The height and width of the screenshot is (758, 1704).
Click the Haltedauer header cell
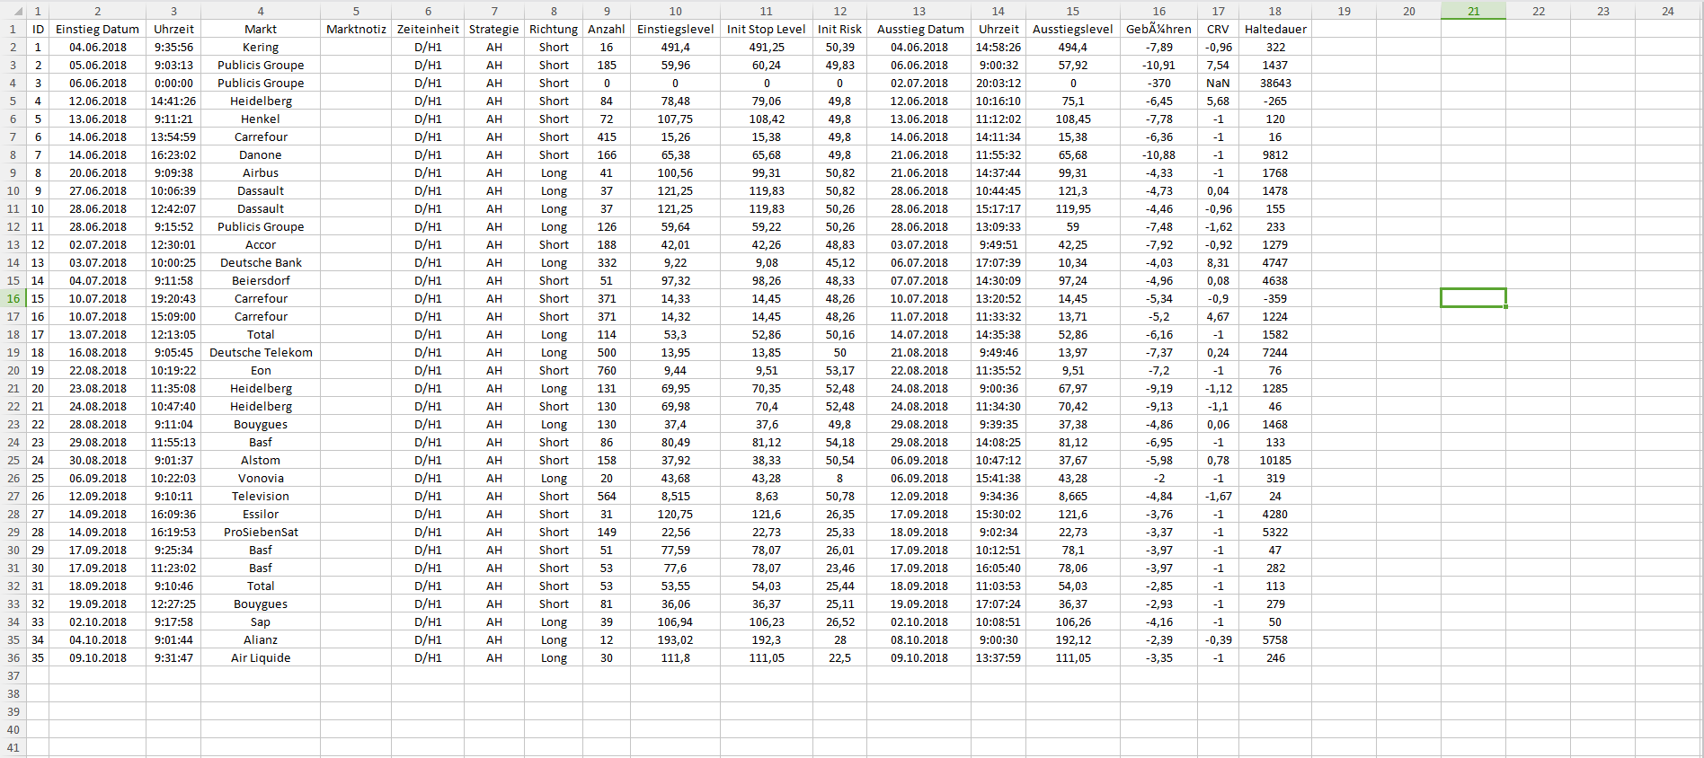(1275, 29)
